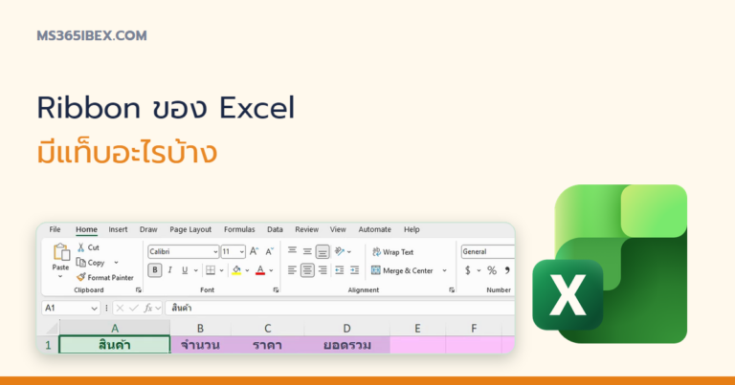Click the Copy icon
Viewport: 735px width, 385px height.
pyautogui.click(x=80, y=263)
